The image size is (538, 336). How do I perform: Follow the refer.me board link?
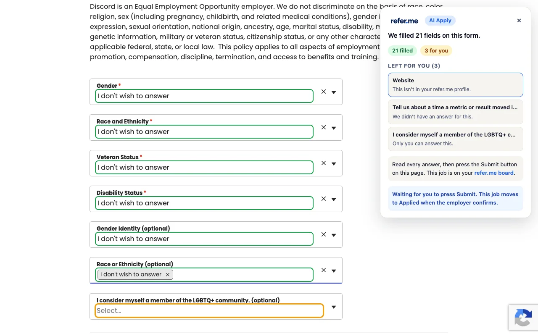pos(494,173)
